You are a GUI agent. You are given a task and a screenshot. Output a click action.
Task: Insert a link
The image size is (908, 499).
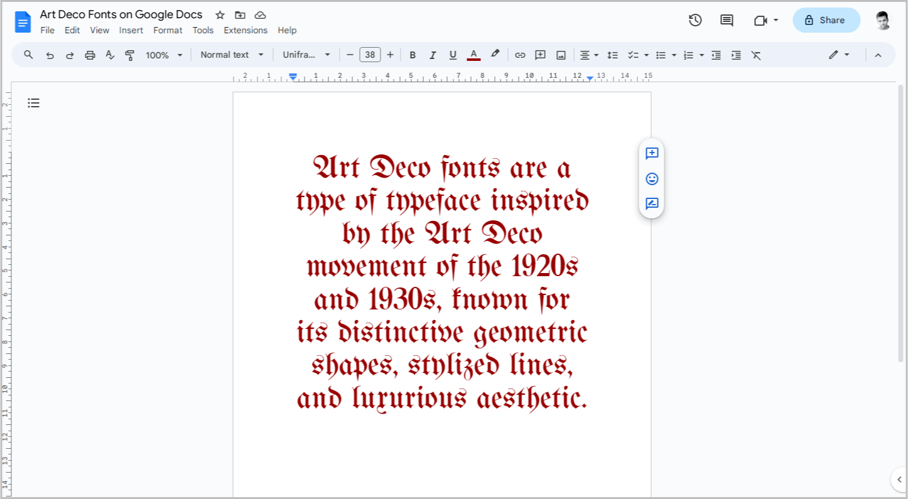(x=520, y=55)
